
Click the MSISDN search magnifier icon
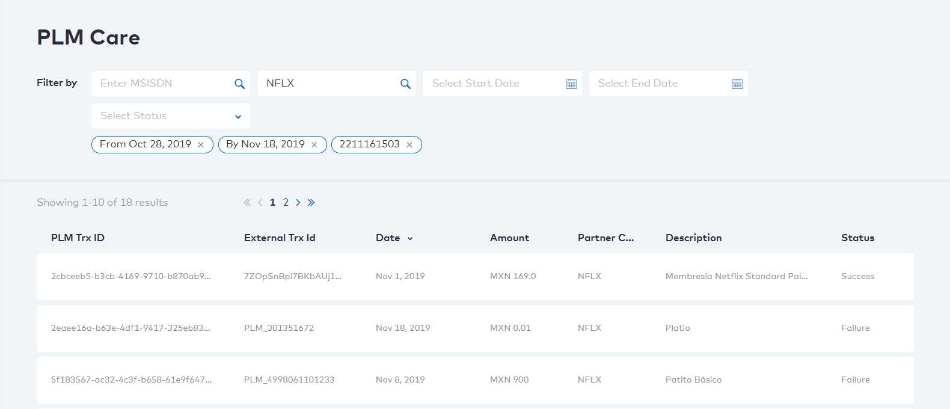tap(239, 84)
